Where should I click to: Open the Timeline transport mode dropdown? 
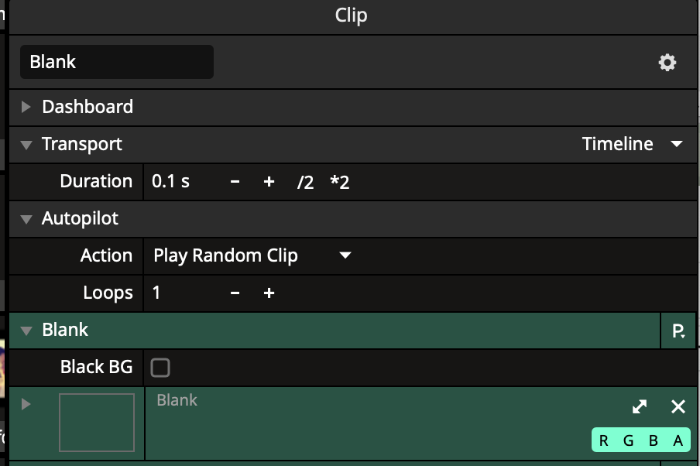coord(633,145)
